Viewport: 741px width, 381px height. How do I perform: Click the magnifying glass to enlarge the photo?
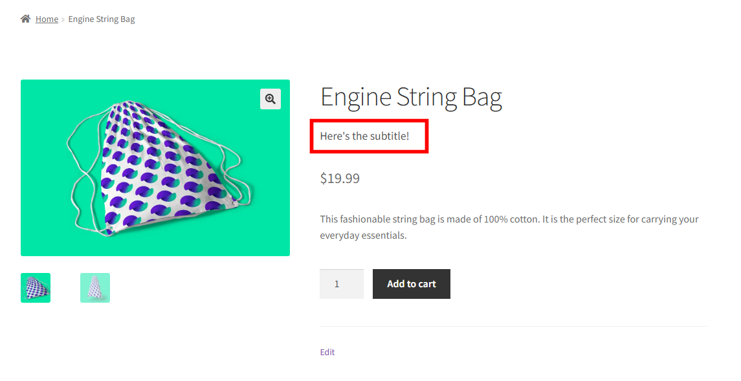point(271,98)
